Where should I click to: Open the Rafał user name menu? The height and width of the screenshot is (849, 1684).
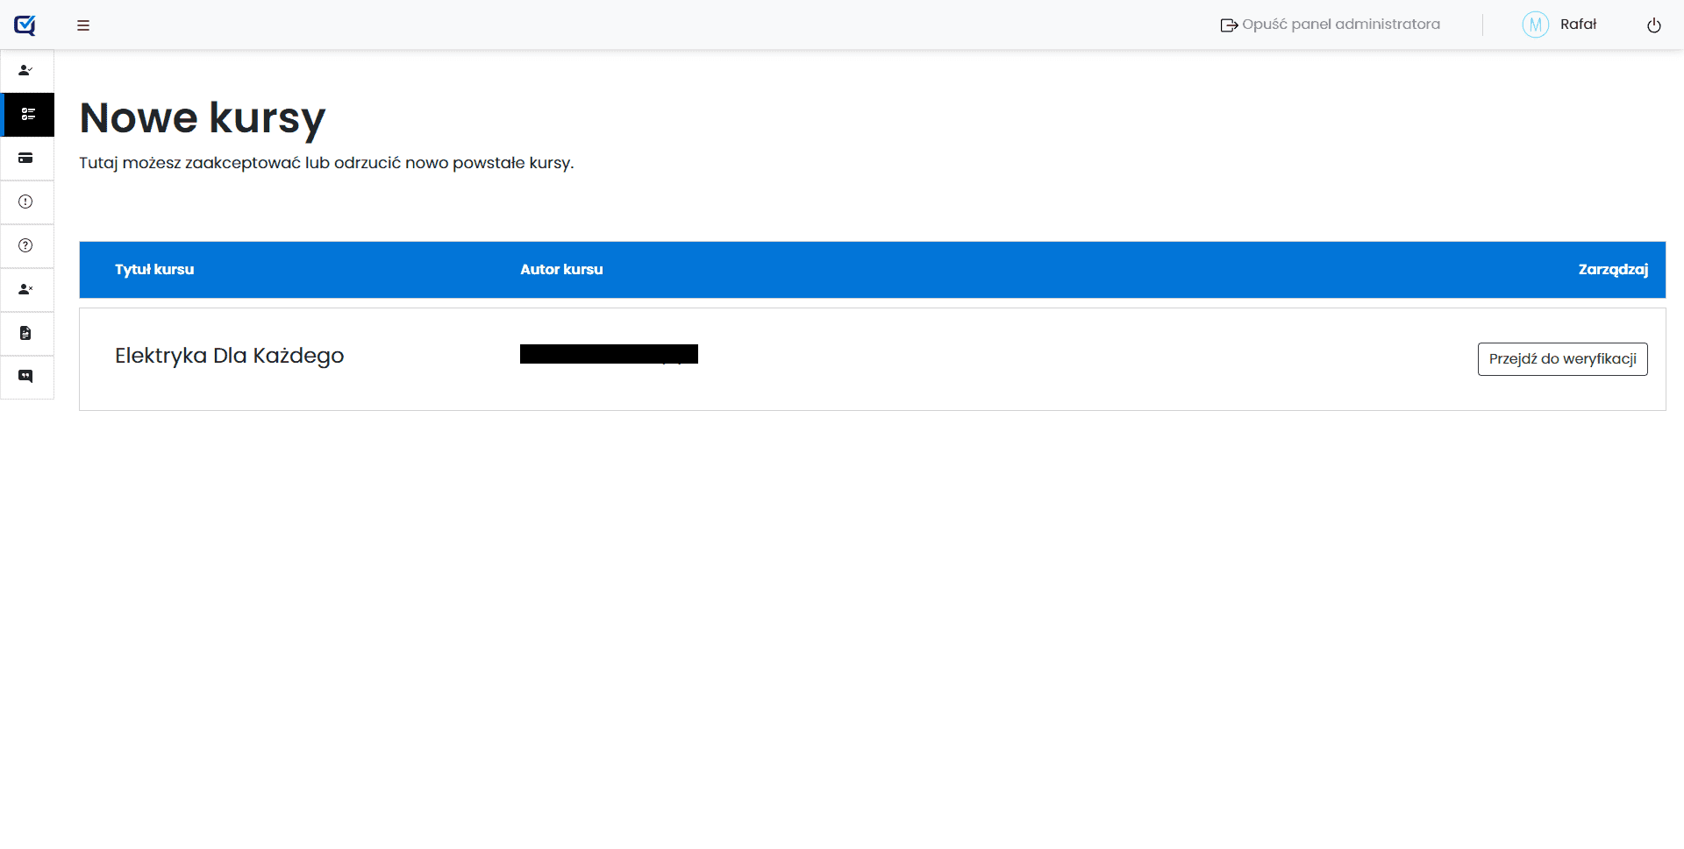[x=1578, y=25]
